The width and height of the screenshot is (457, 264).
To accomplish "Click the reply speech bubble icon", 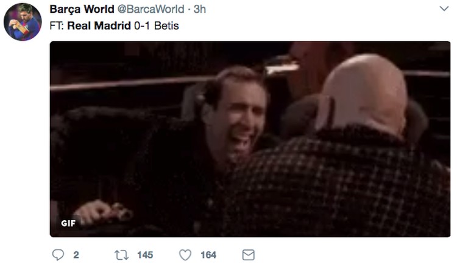I will tap(58, 255).
